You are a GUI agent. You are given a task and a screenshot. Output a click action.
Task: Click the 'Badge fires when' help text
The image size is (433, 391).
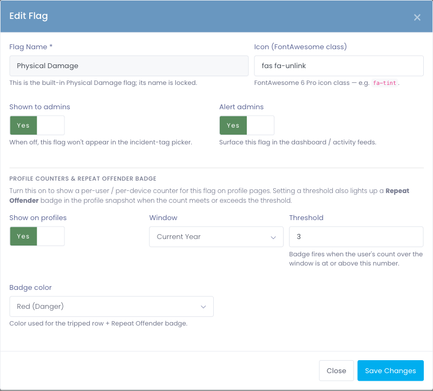356,259
